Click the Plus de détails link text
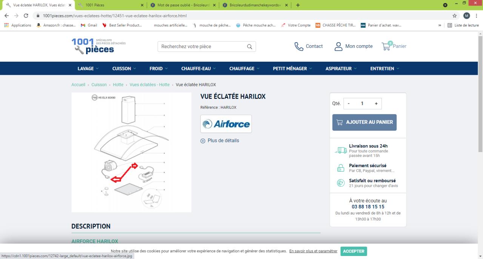The image size is (483, 259). click(x=223, y=140)
